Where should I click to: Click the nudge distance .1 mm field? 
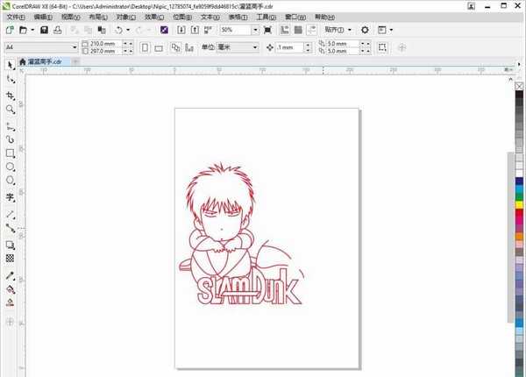point(290,47)
